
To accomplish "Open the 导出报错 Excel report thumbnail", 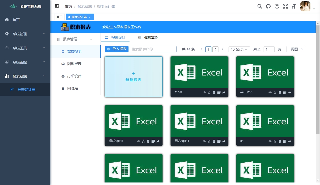I will point(265,72).
